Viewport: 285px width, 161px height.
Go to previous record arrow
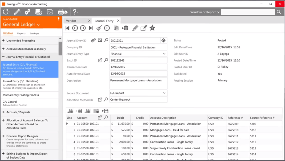tap(75, 28)
